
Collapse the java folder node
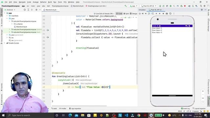[x=7, y=18]
